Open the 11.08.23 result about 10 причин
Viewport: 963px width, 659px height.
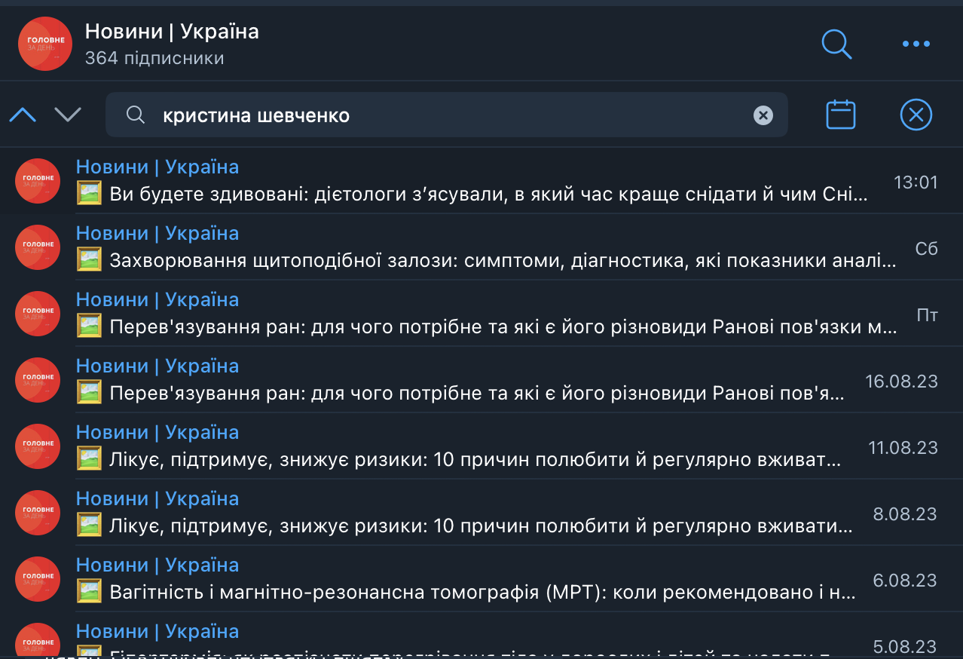[x=481, y=446]
